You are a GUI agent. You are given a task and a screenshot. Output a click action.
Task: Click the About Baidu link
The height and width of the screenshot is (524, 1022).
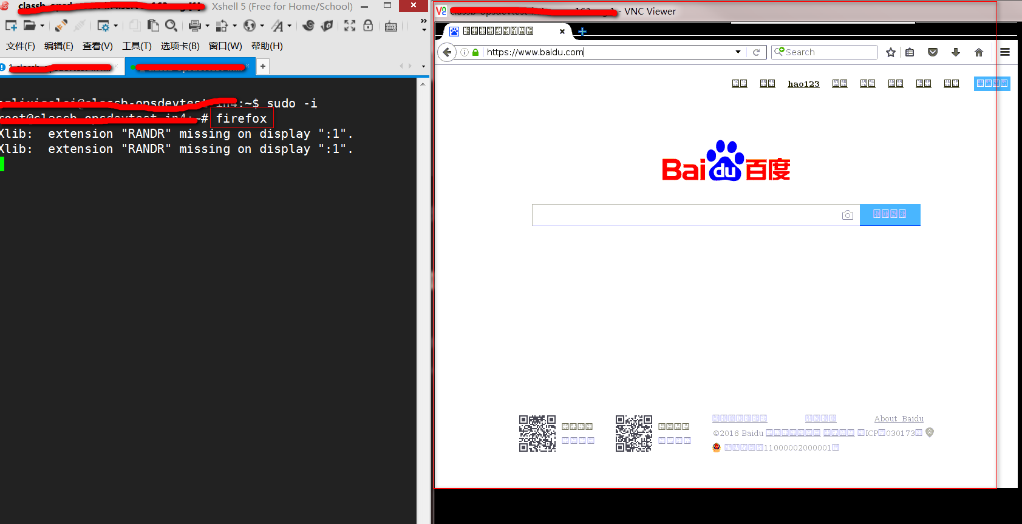click(x=899, y=418)
